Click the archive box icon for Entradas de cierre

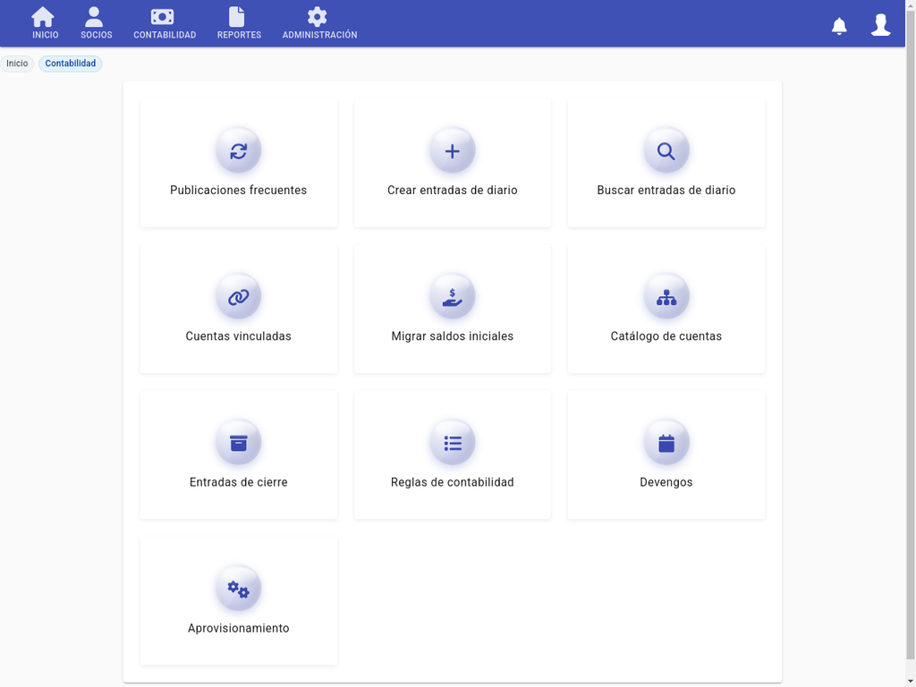click(238, 443)
